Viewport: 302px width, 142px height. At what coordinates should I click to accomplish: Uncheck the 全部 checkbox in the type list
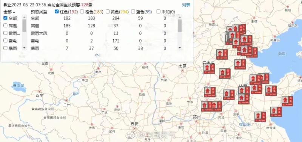pos(5,18)
